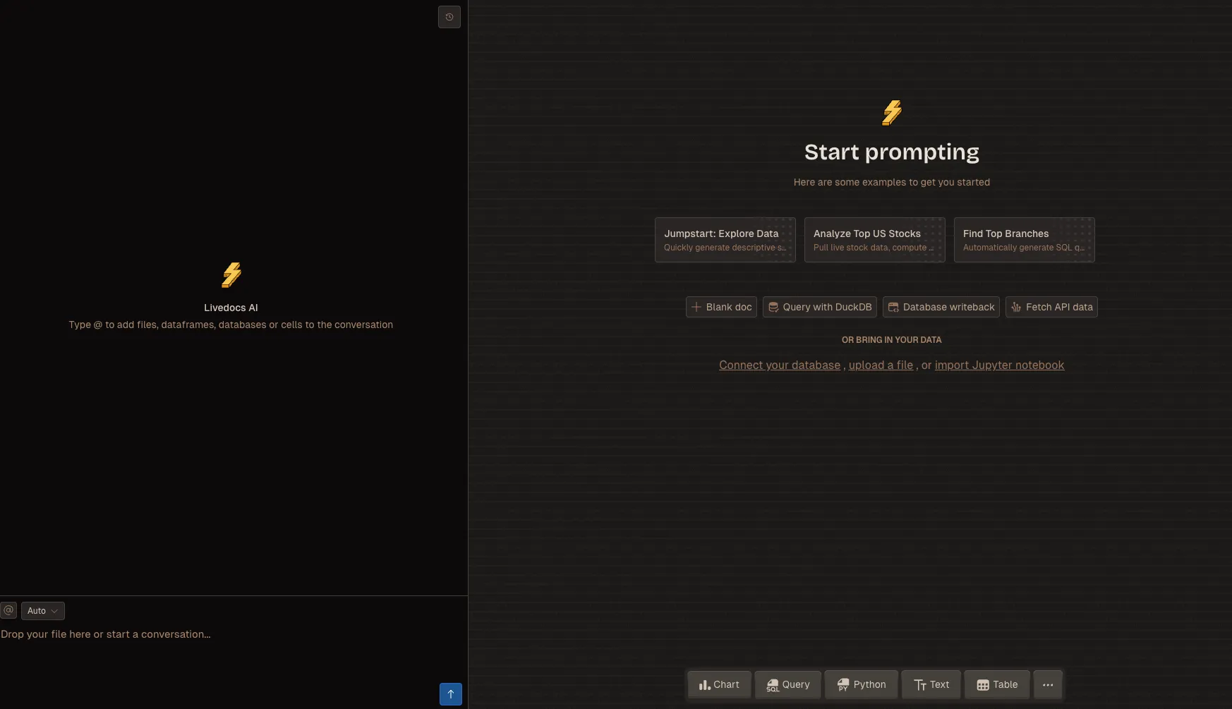1232x709 pixels.
Task: Create a Blank doc
Action: (x=721, y=307)
